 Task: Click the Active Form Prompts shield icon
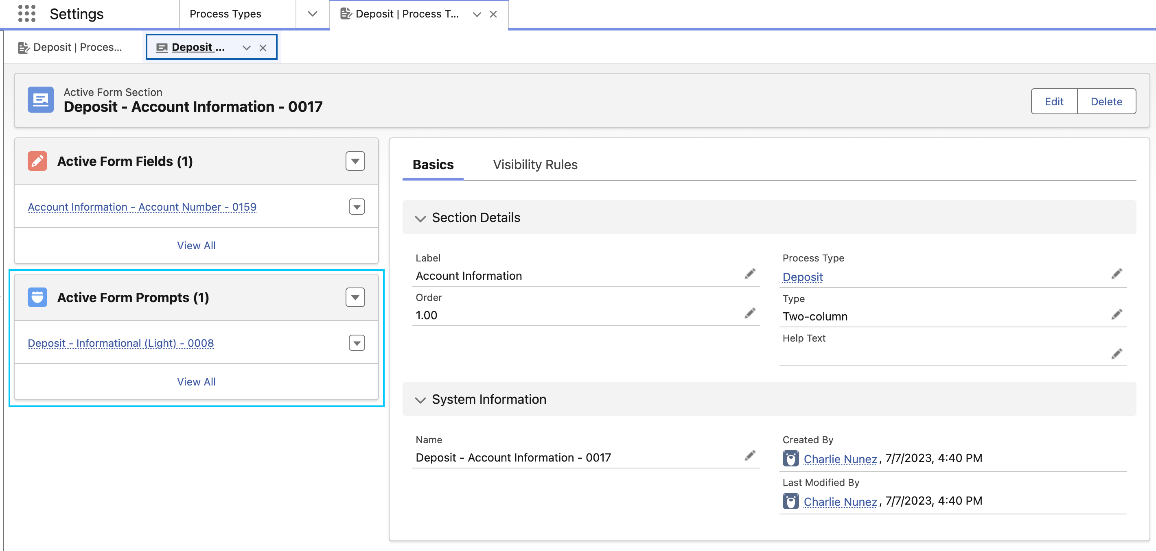[37, 297]
